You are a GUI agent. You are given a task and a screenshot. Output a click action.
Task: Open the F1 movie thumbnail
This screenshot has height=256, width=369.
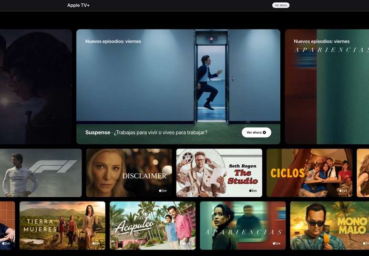pos(41,172)
